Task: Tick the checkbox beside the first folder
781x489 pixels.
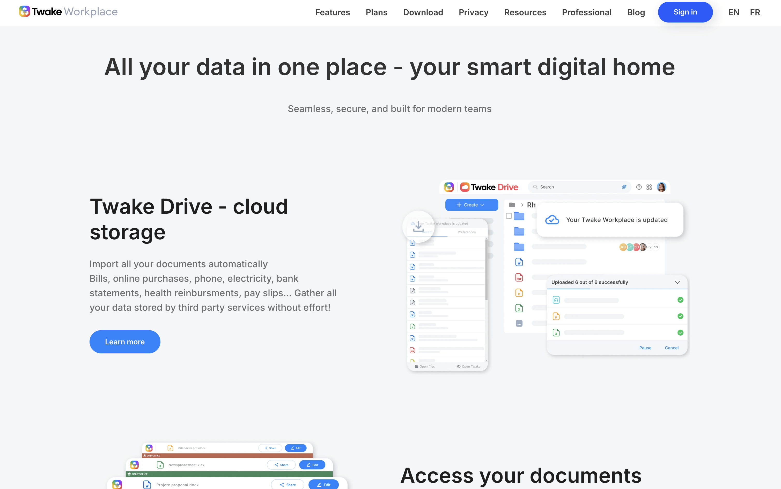Action: pyautogui.click(x=509, y=216)
